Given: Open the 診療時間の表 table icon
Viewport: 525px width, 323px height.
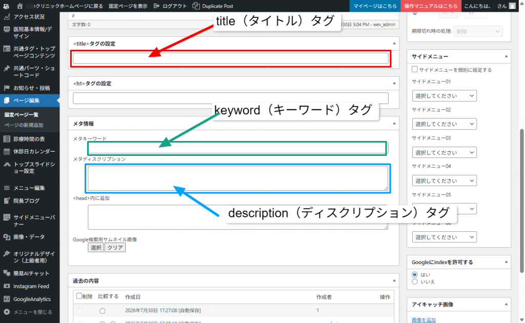Looking at the screenshot, I should pos(7,139).
